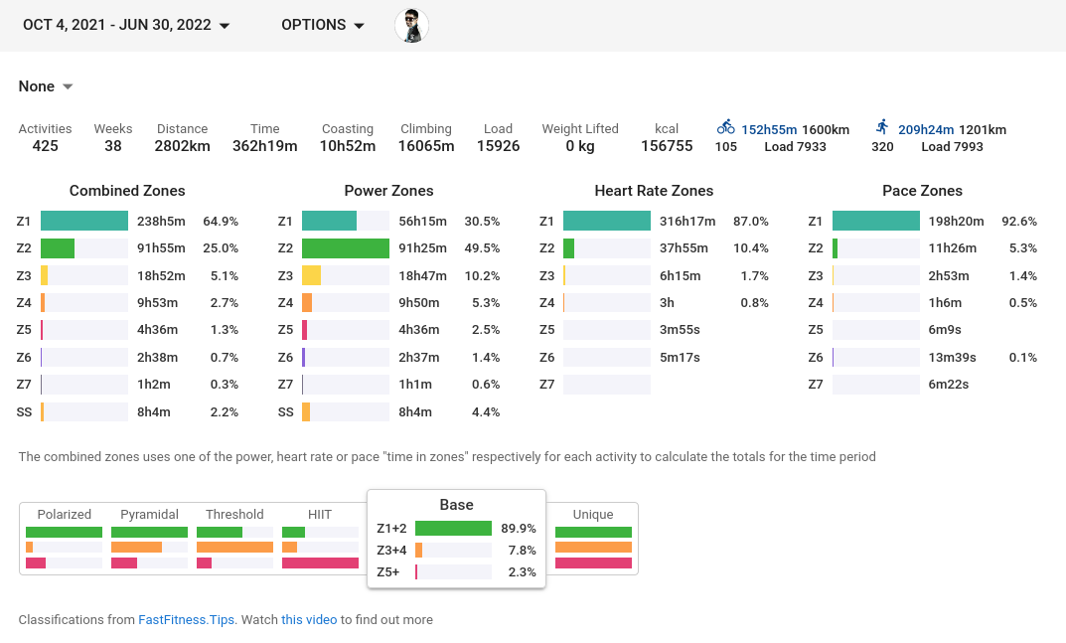The image size is (1066, 643).
Task: Click the Pace Zones heading
Action: pos(922,191)
